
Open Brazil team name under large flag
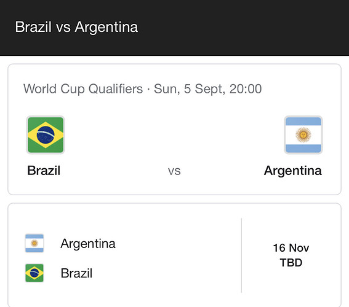[44, 171]
